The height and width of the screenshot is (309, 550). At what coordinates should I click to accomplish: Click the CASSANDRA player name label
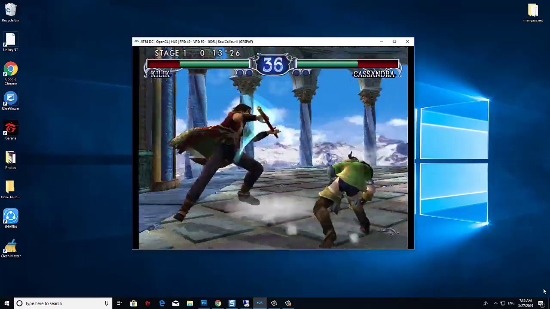click(374, 74)
